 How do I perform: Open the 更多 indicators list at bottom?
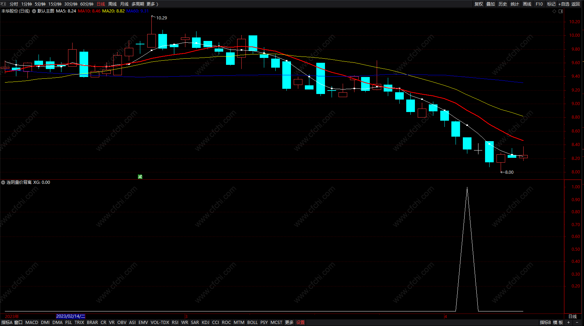click(x=289, y=322)
